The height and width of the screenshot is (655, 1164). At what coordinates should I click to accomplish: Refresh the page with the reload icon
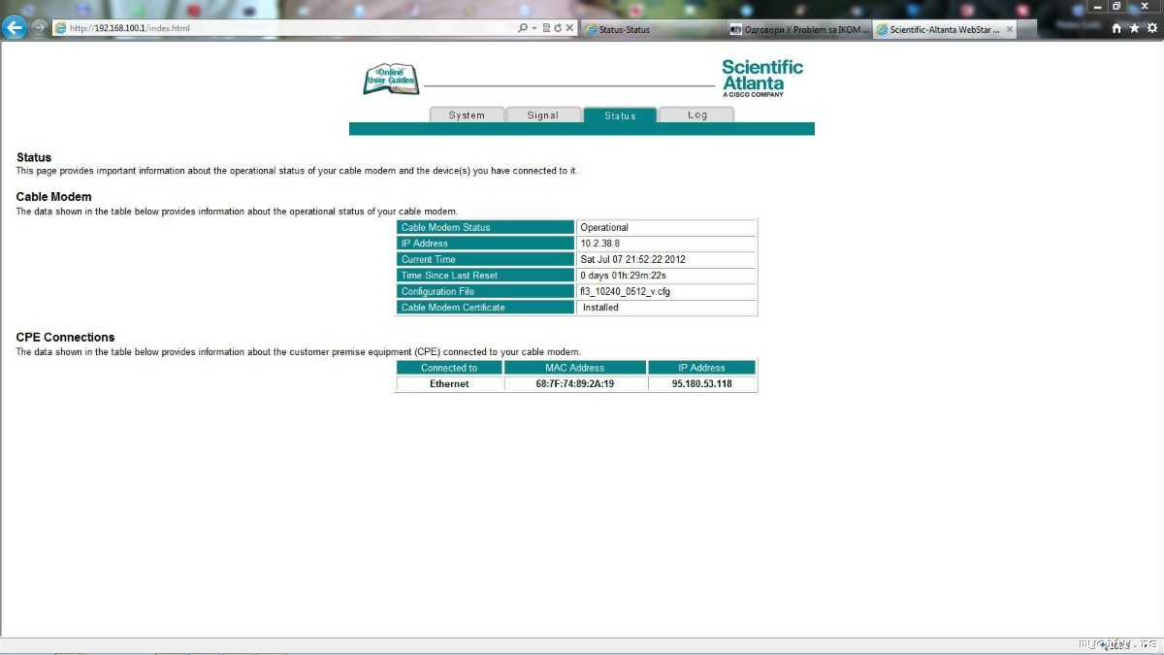[x=558, y=28]
